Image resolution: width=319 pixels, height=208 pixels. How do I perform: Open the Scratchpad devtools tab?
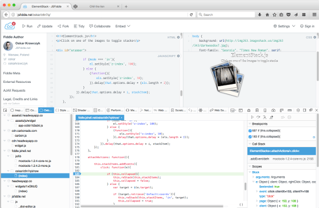point(178,110)
